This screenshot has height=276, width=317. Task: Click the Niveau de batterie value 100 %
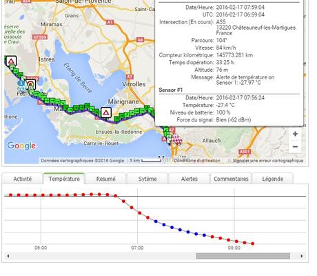223,112
